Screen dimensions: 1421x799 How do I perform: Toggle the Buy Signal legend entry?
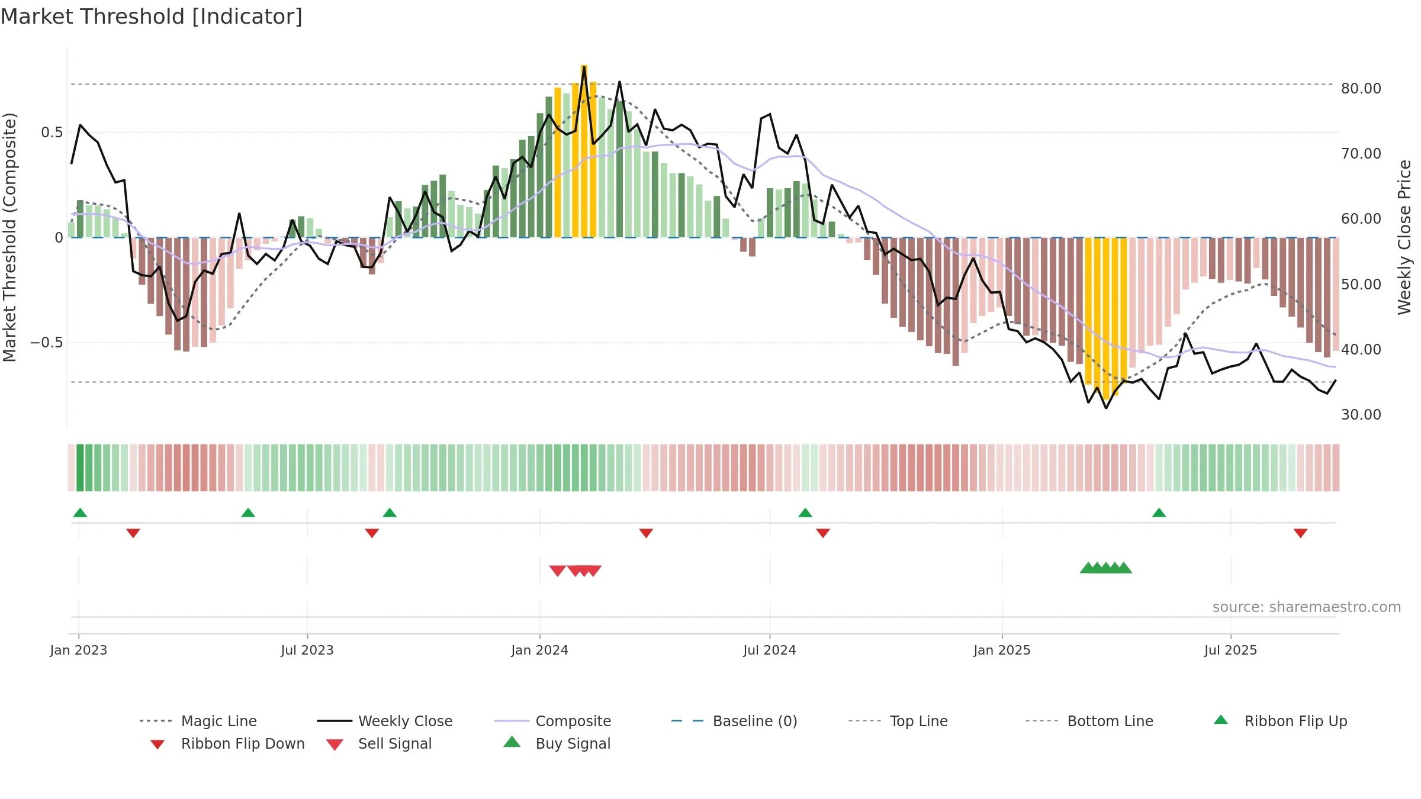(557, 743)
